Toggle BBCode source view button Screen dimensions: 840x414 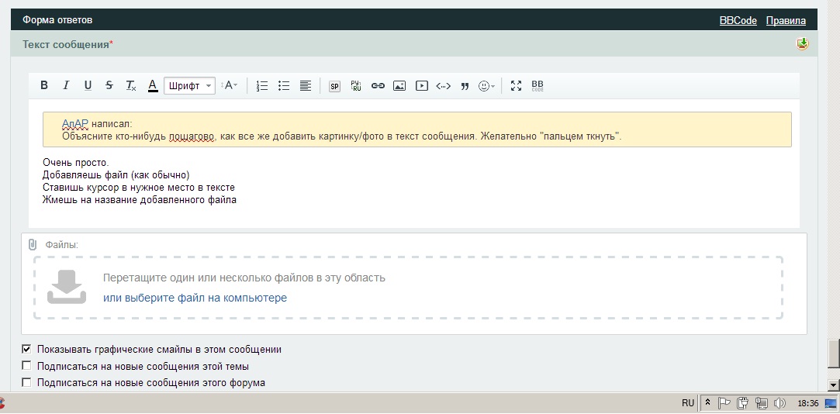538,86
